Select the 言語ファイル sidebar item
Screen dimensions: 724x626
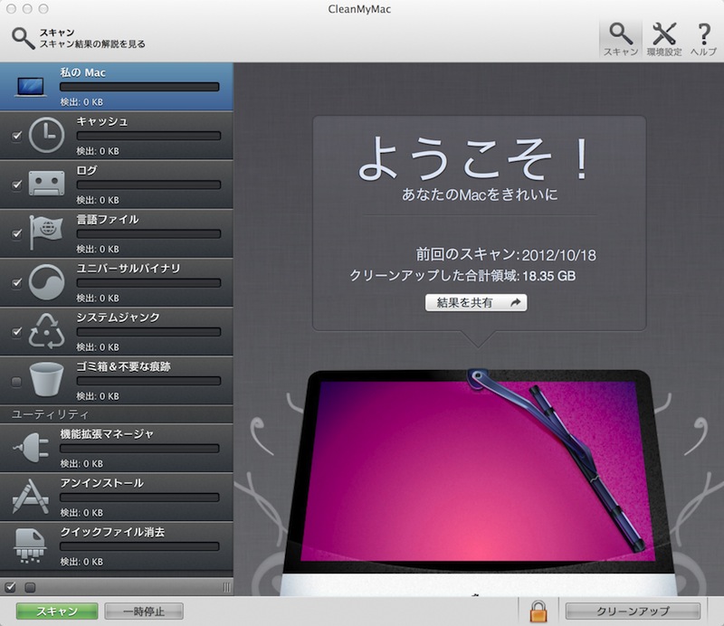117,233
